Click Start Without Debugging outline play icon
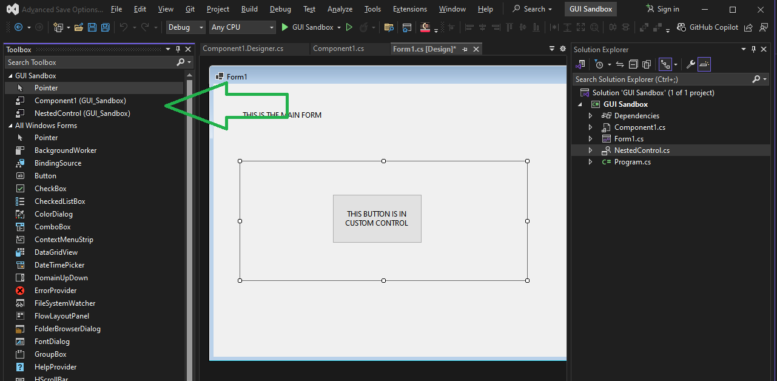Screen dimensions: 777x381 pos(349,27)
